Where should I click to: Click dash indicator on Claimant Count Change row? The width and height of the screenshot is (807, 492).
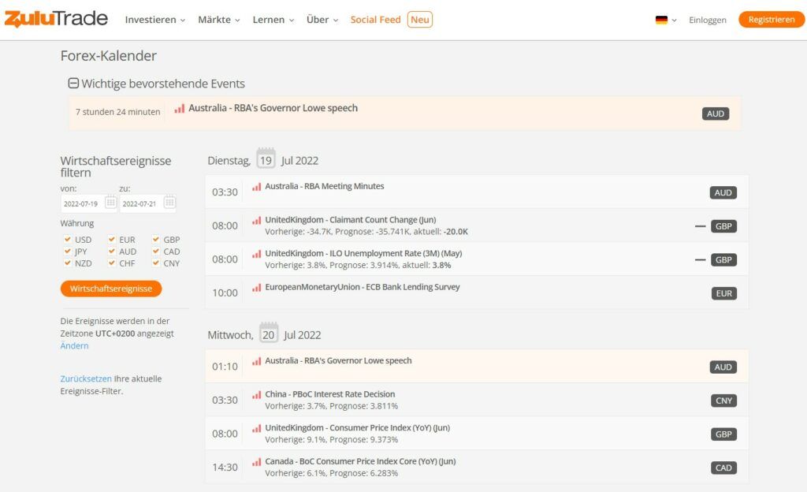(x=700, y=226)
